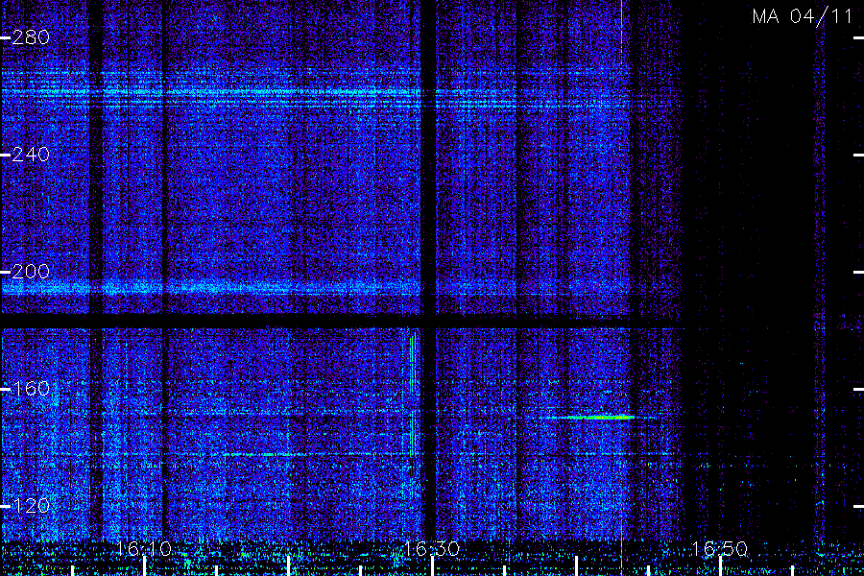Click the MA 04/11 date label
The height and width of the screenshot is (576, 864).
click(x=803, y=16)
